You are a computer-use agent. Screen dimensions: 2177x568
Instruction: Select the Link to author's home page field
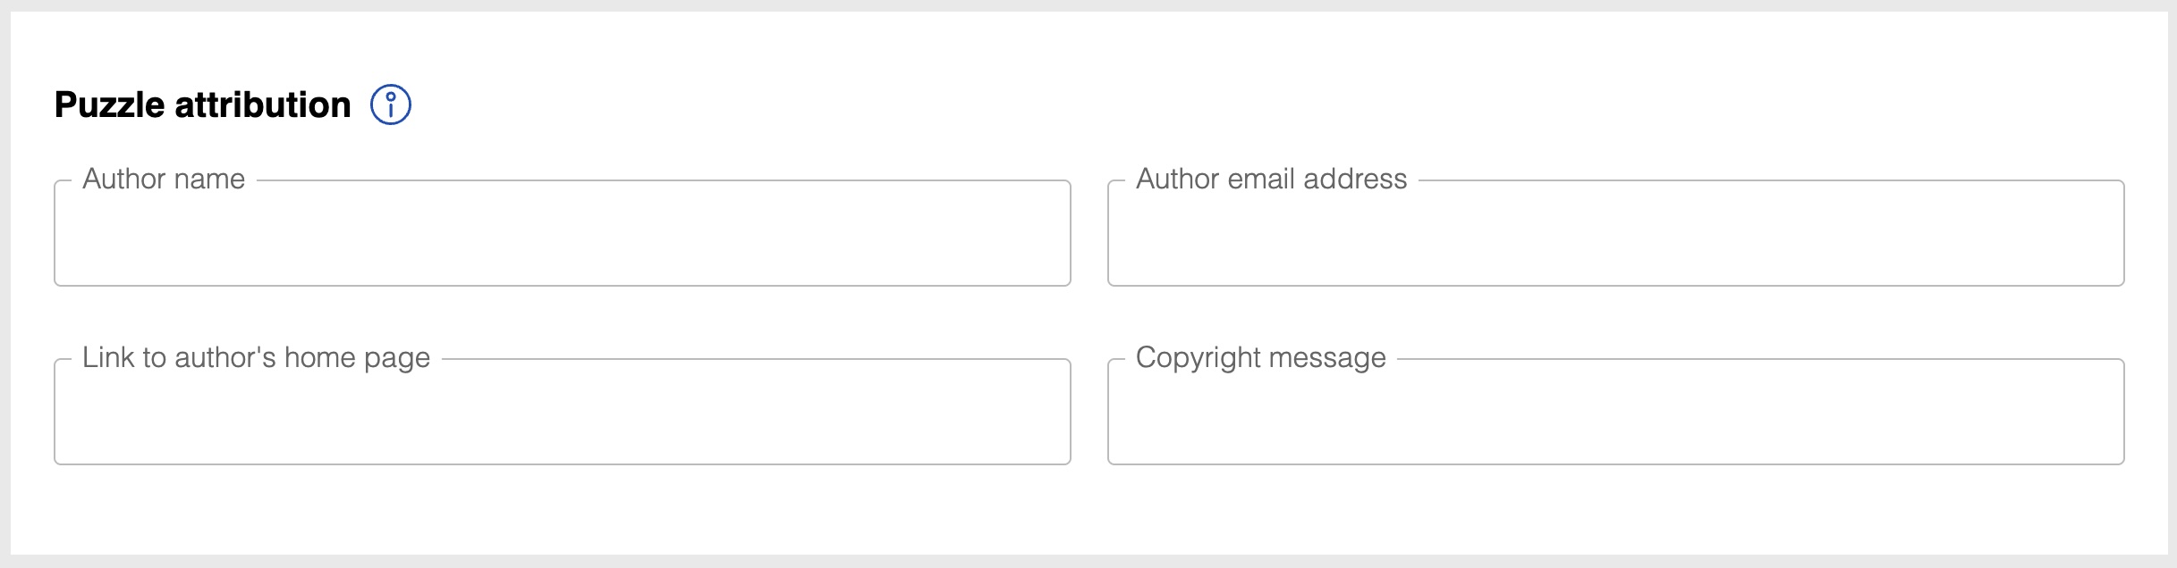pos(563,412)
